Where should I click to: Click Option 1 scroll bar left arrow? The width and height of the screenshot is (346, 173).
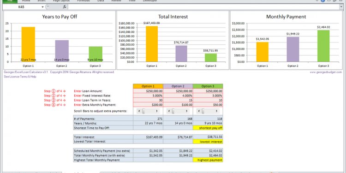coord(139,111)
